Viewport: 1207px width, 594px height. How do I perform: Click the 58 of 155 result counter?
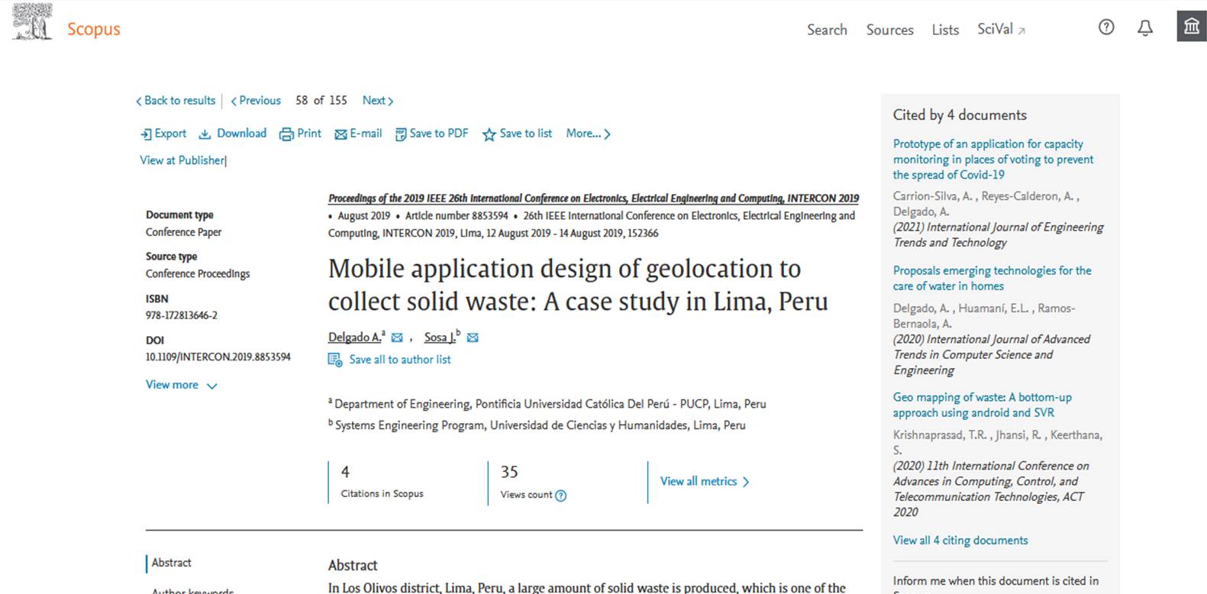tap(321, 101)
